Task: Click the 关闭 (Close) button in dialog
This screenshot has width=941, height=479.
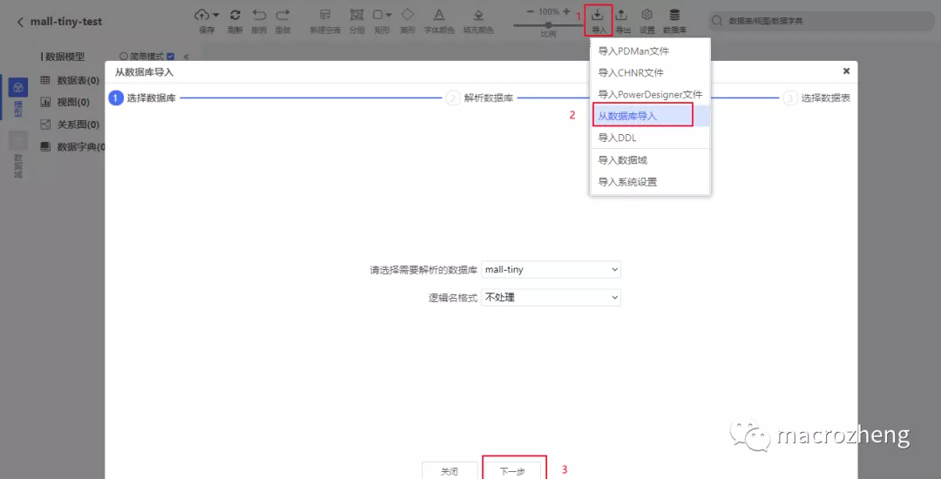Action: click(449, 470)
